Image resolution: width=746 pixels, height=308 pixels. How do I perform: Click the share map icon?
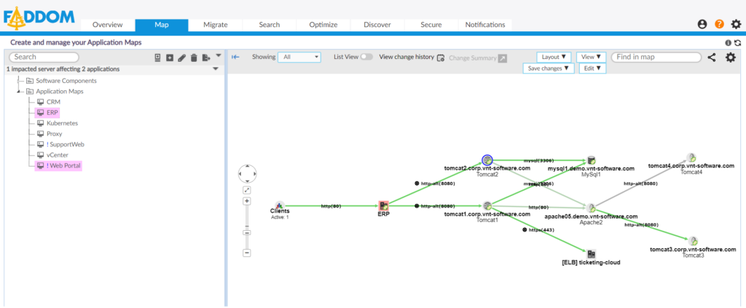coord(711,58)
